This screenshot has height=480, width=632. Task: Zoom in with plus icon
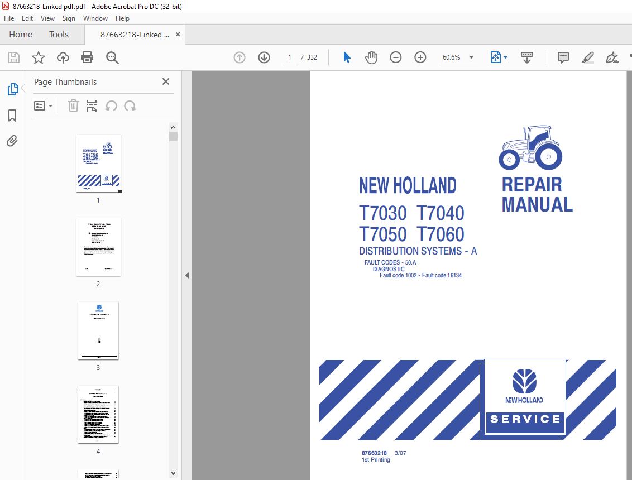(x=420, y=57)
